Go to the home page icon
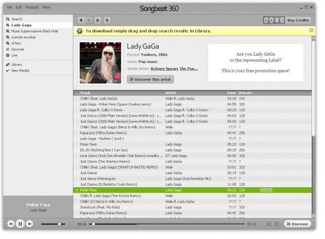 [x=97, y=20]
